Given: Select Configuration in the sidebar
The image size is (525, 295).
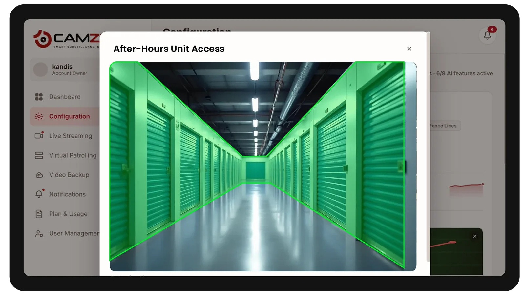Looking at the screenshot, I should coord(65,116).
